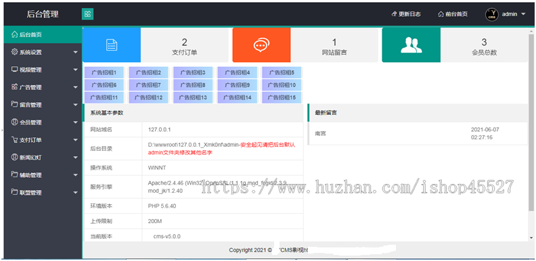The width and height of the screenshot is (536, 261).
Task: Expand the 视频管理 arrow
Action: tap(76, 70)
